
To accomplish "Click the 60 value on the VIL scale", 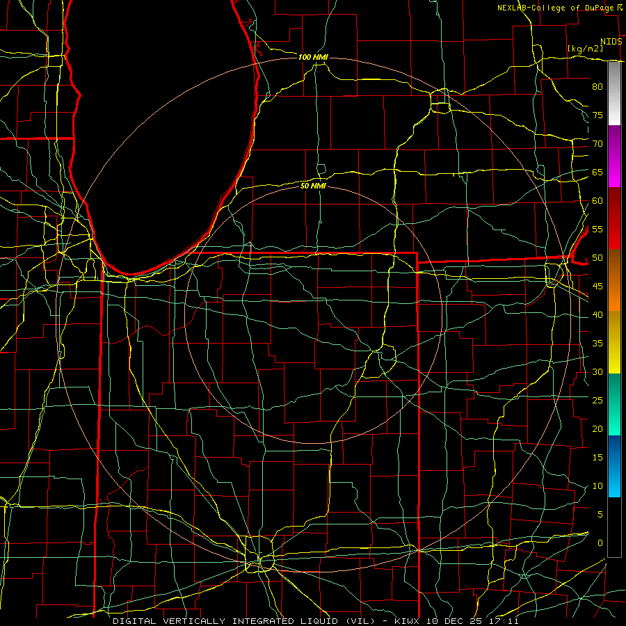I will [597, 200].
